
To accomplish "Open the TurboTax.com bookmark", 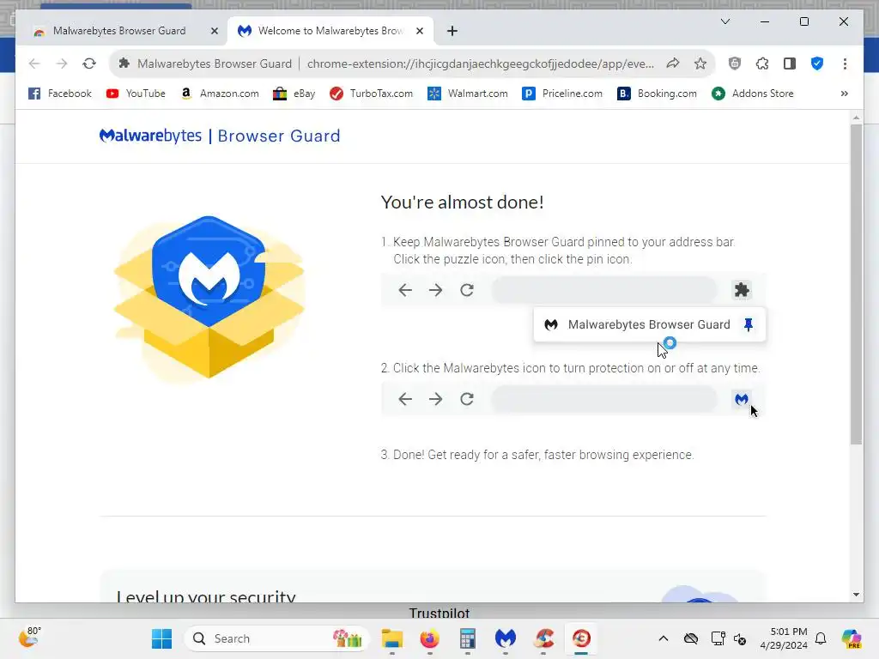I will (371, 94).
